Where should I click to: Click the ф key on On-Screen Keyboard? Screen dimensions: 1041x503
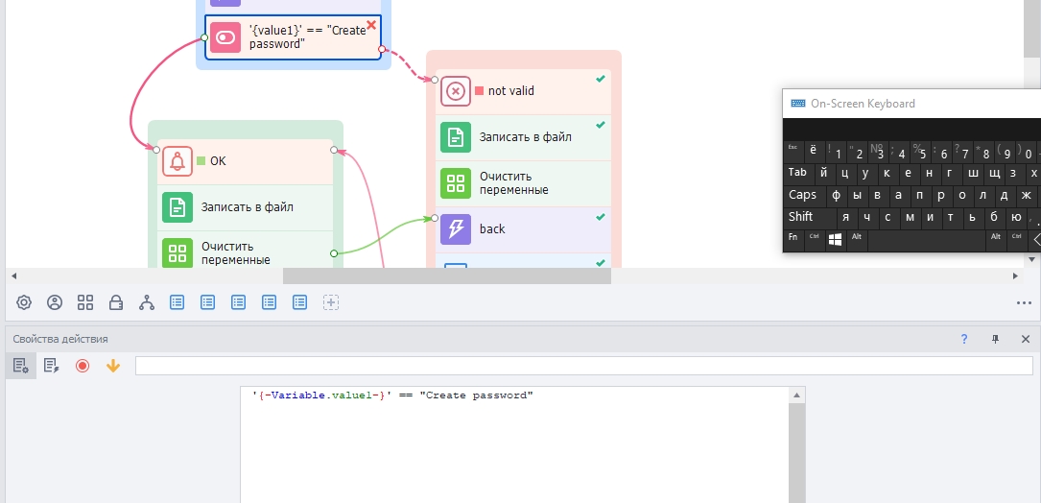click(836, 196)
